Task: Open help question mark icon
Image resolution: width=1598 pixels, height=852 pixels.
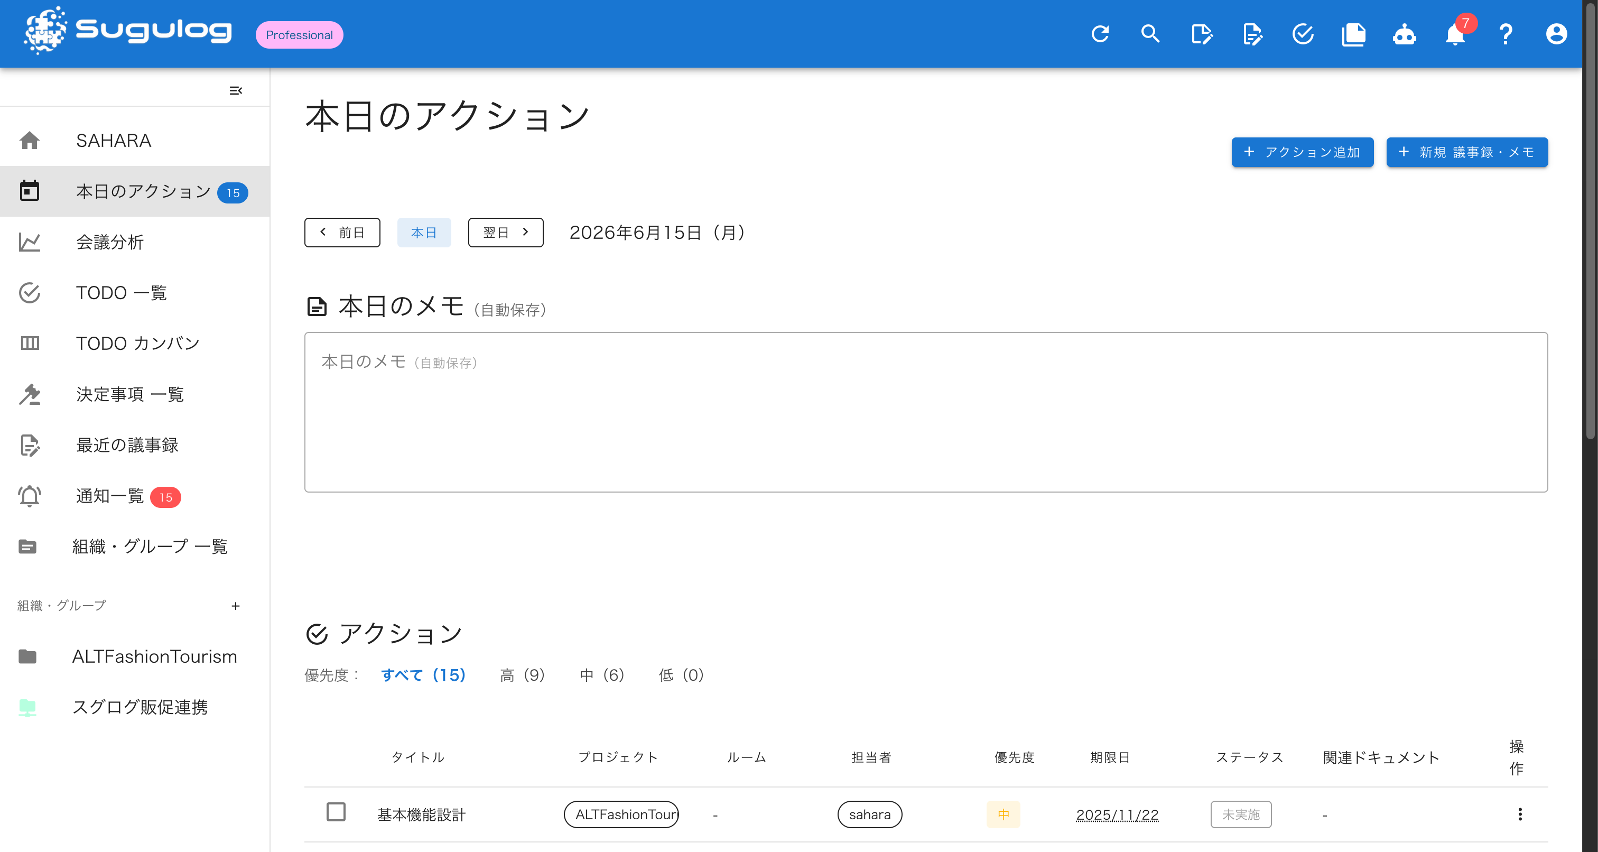Action: pos(1506,34)
